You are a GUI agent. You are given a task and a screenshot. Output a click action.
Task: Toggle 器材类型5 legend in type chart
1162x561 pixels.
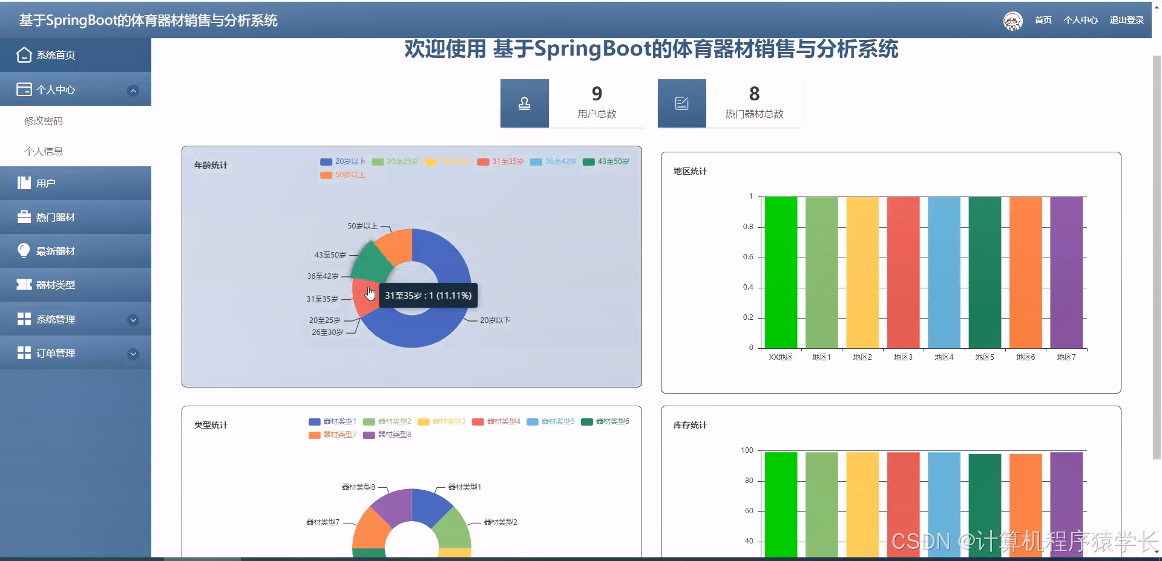click(x=550, y=421)
